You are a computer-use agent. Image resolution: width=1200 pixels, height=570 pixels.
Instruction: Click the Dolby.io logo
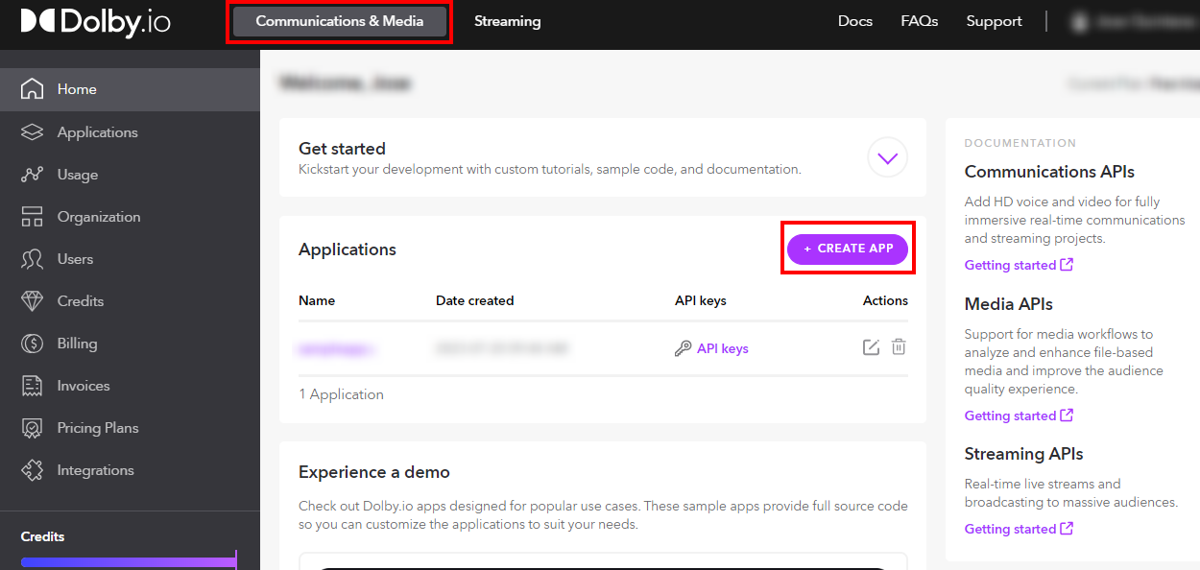coord(95,22)
